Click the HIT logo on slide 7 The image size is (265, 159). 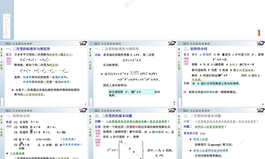coord(260,111)
